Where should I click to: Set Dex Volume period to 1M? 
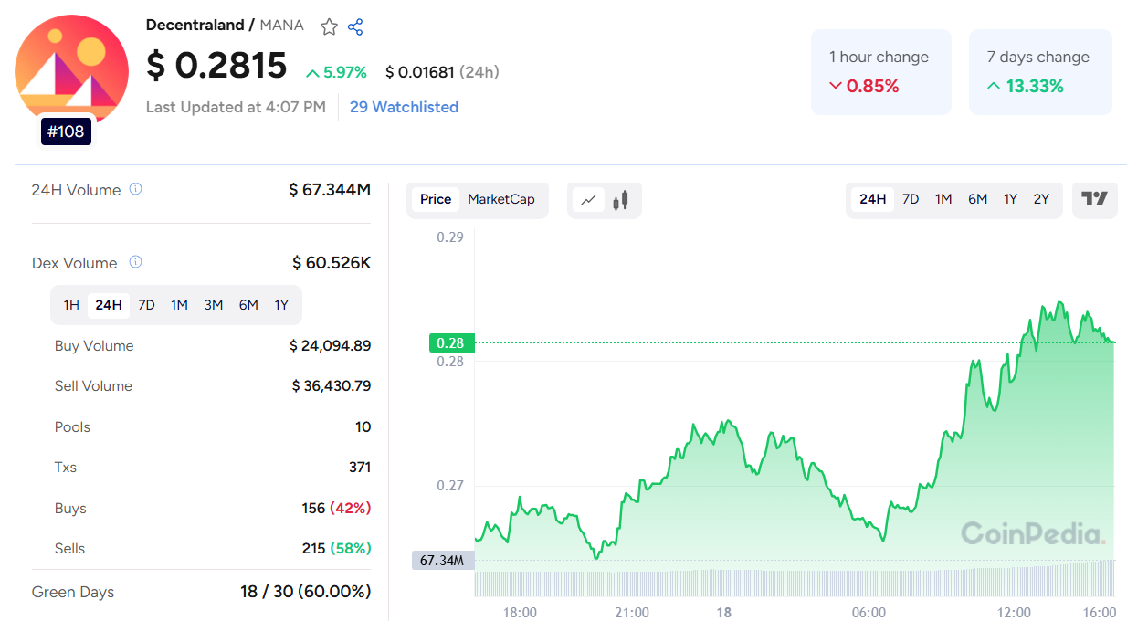(x=179, y=305)
